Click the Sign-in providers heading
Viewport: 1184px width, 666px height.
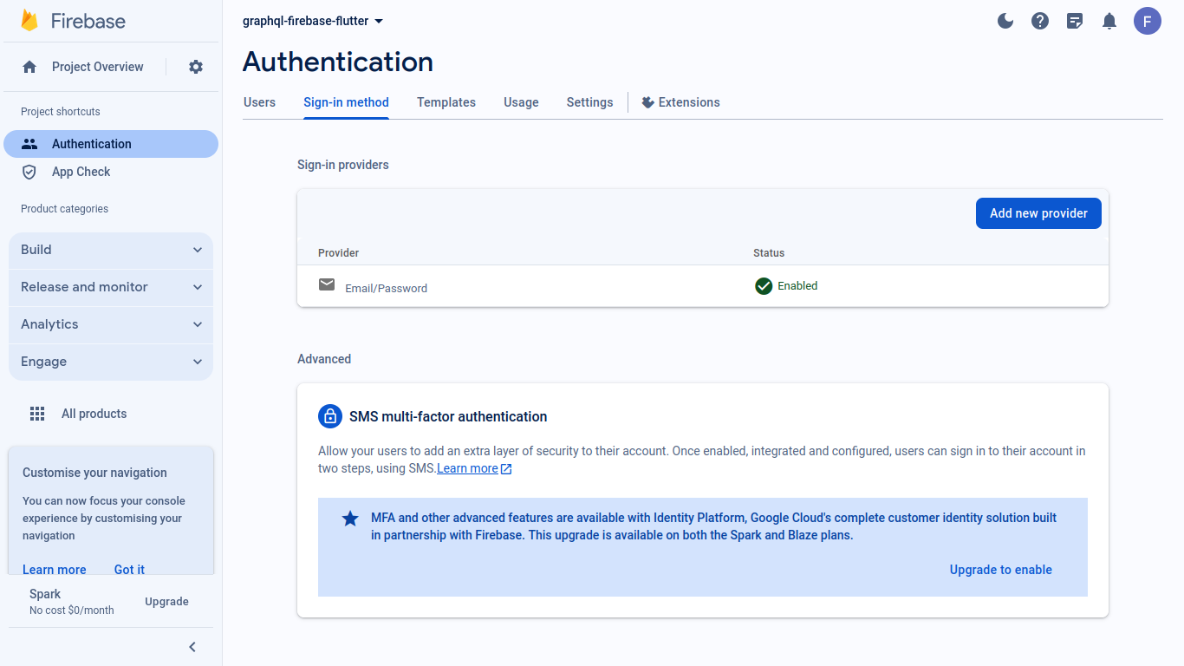tap(343, 165)
